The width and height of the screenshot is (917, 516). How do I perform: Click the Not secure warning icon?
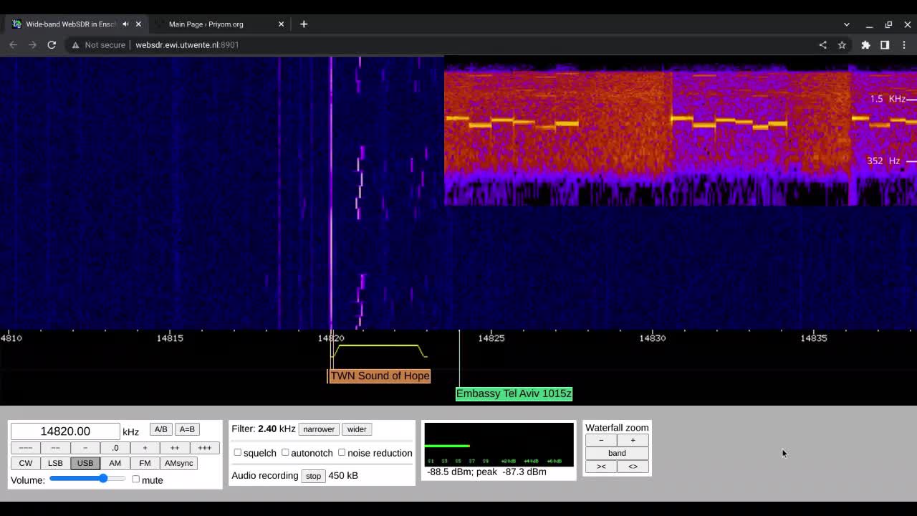76,44
